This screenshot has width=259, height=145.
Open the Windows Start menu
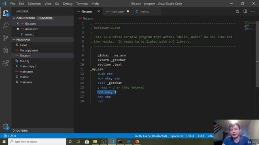pyautogui.click(x=4, y=141)
